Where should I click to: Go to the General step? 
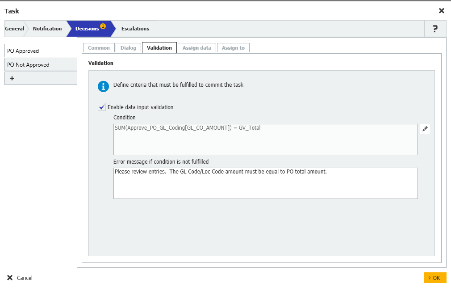[14, 29]
